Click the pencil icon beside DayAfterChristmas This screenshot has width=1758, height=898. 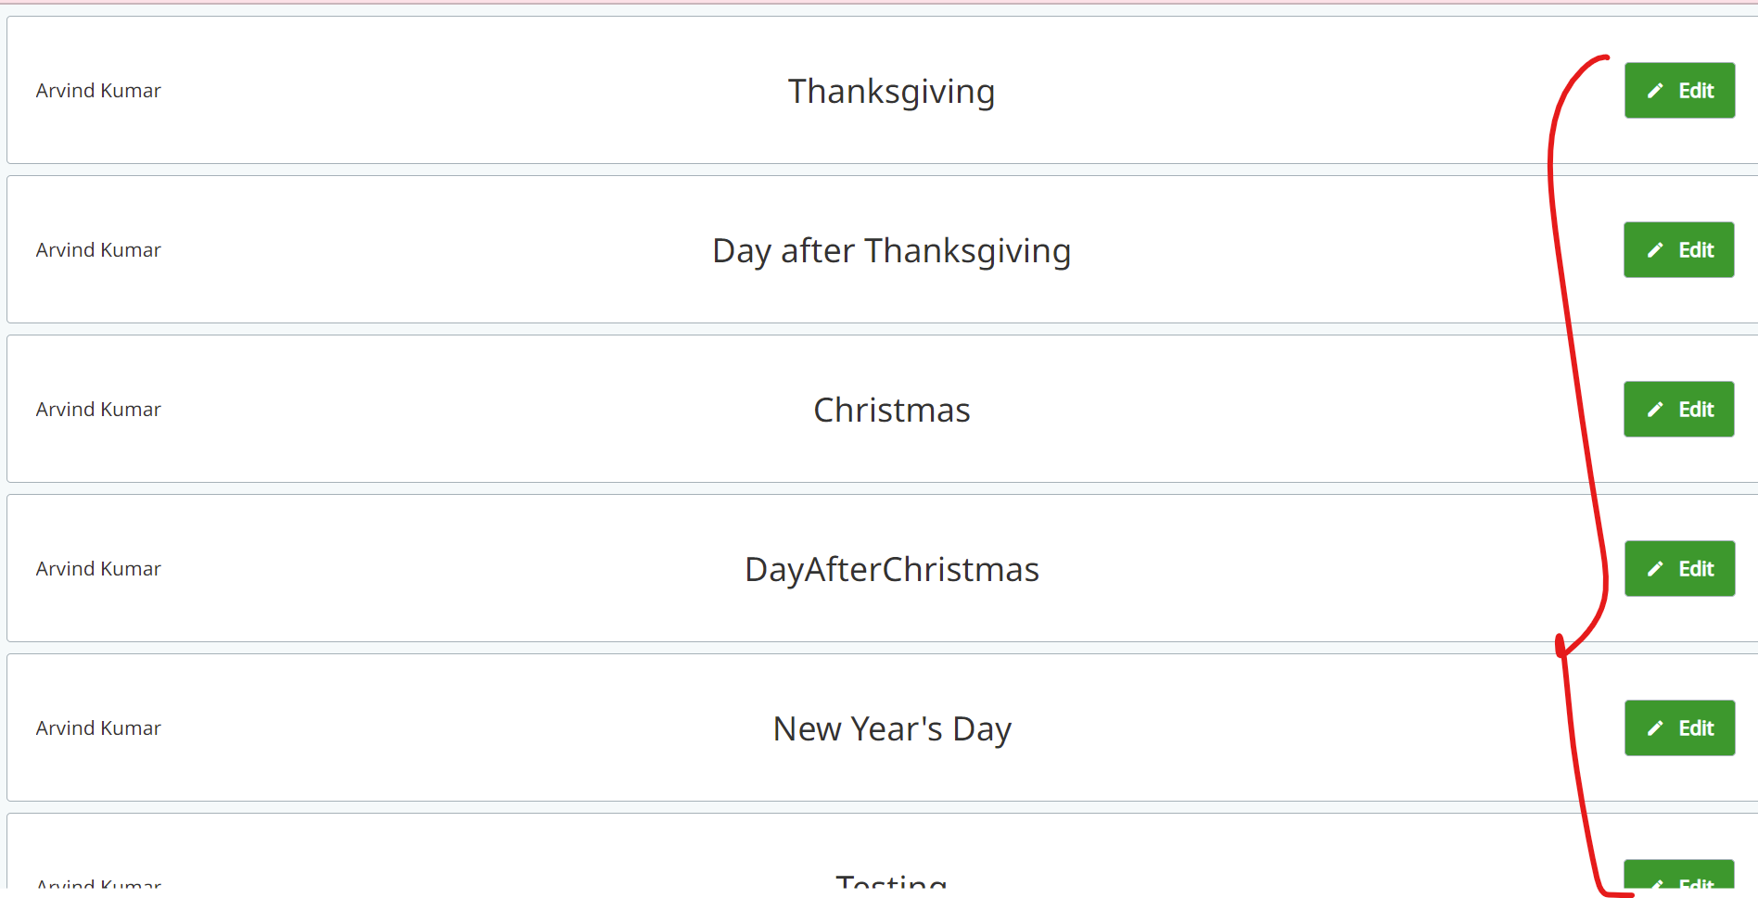click(x=1655, y=569)
